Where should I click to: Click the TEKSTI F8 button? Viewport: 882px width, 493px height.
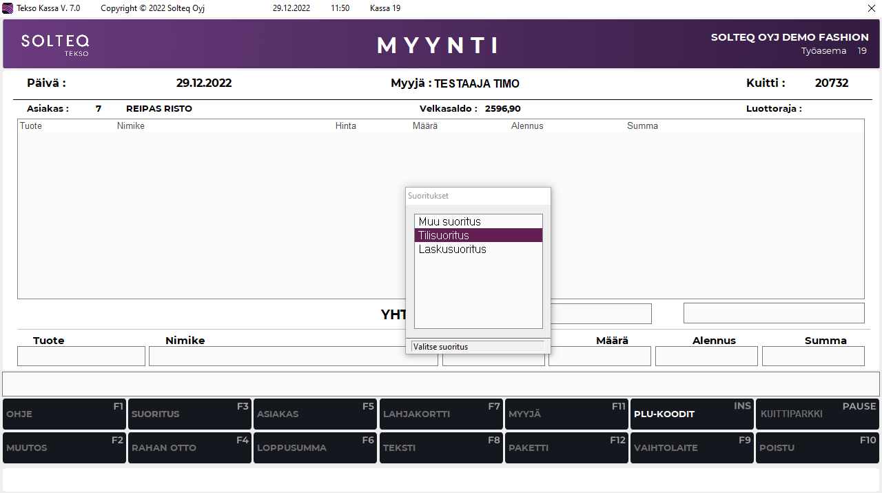[440, 447]
